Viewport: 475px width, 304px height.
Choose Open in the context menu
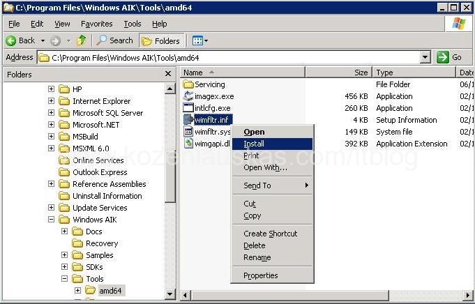[x=272, y=132]
